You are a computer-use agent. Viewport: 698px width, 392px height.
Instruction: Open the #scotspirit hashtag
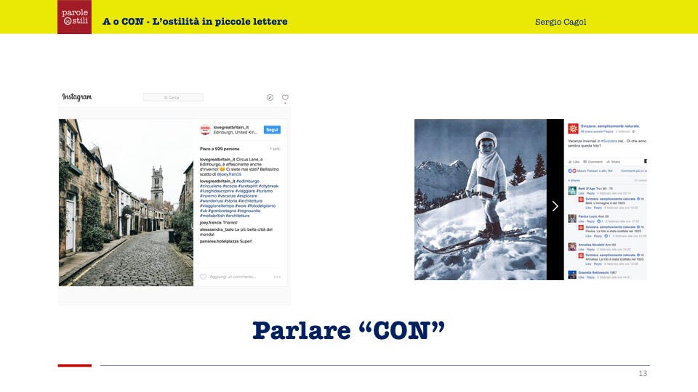point(248,187)
